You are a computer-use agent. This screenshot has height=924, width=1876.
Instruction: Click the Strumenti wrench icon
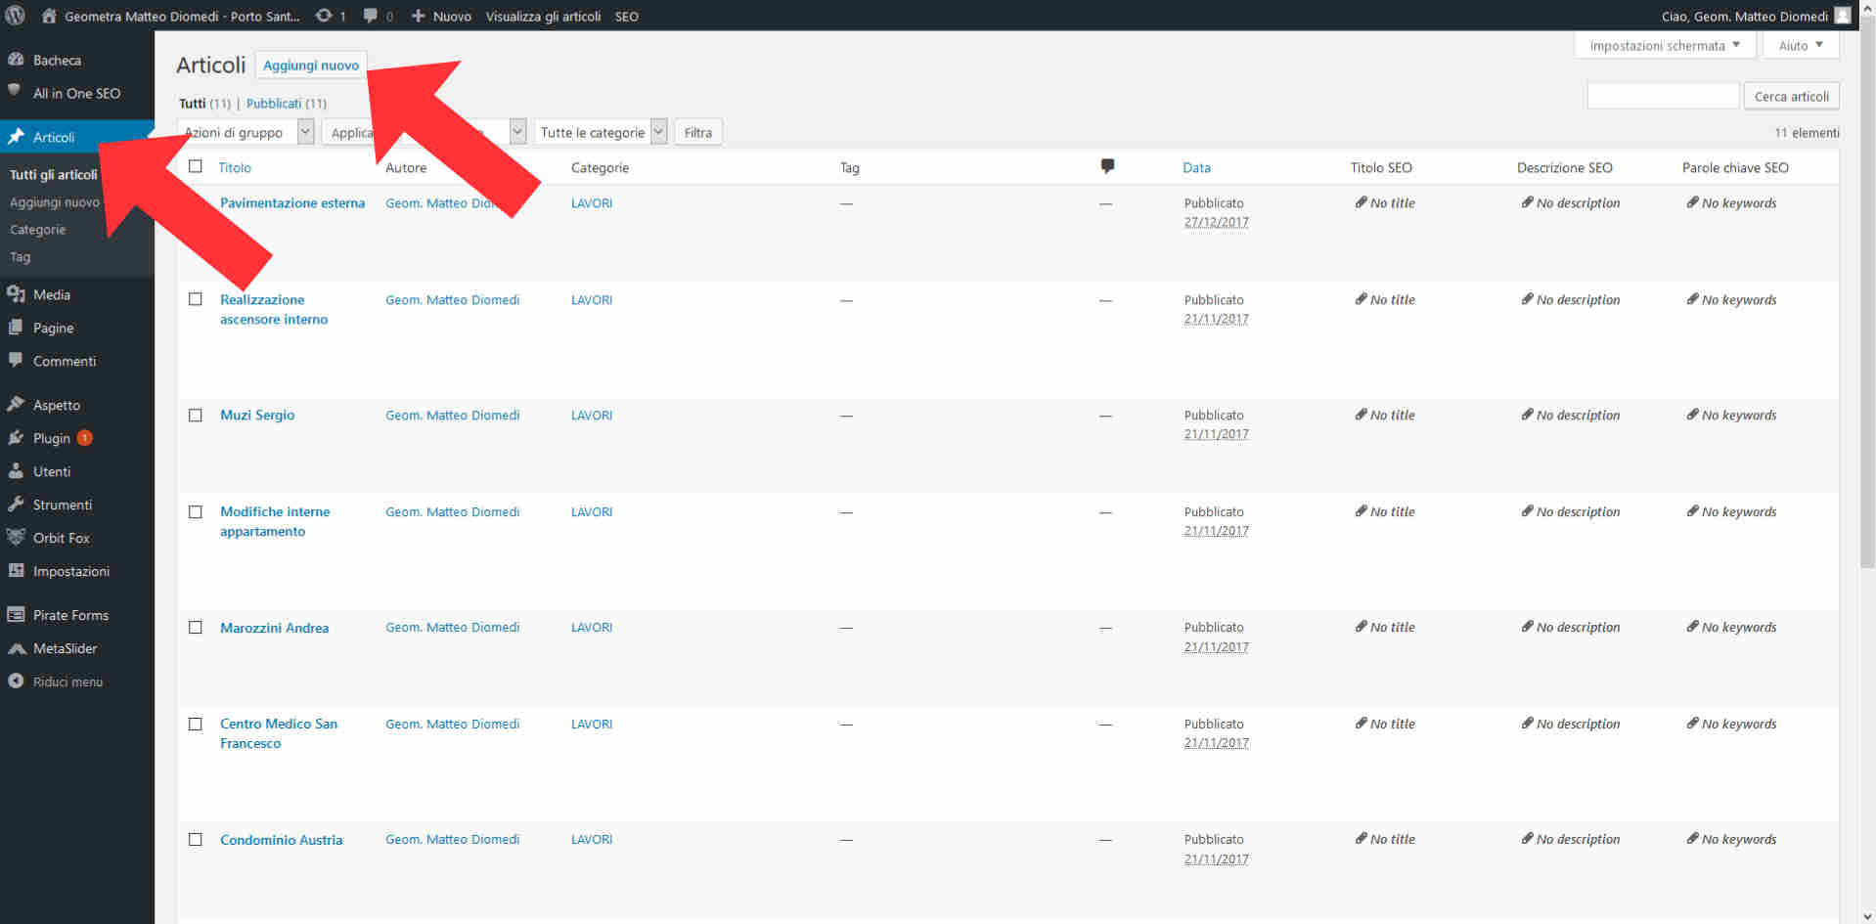click(16, 504)
